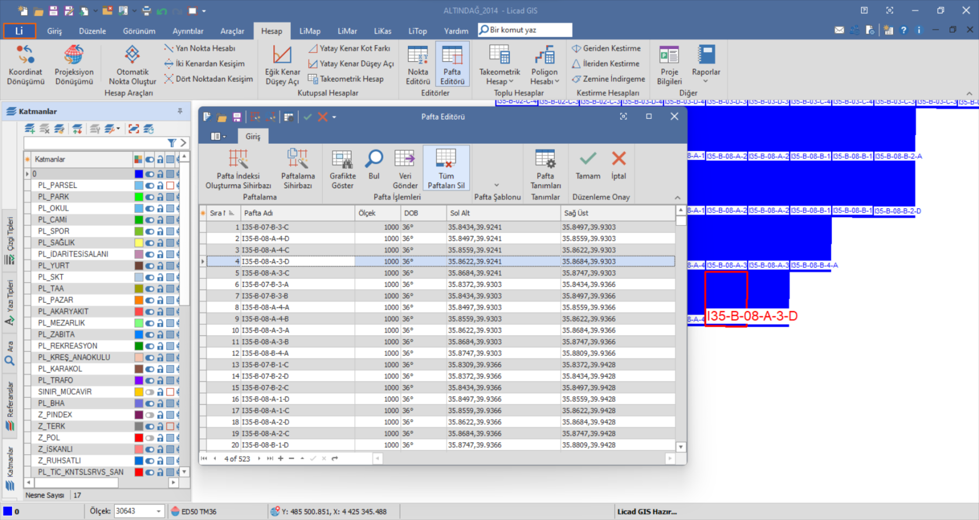
Task: Click Takeometrik Hesap small button
Action: [x=346, y=79]
